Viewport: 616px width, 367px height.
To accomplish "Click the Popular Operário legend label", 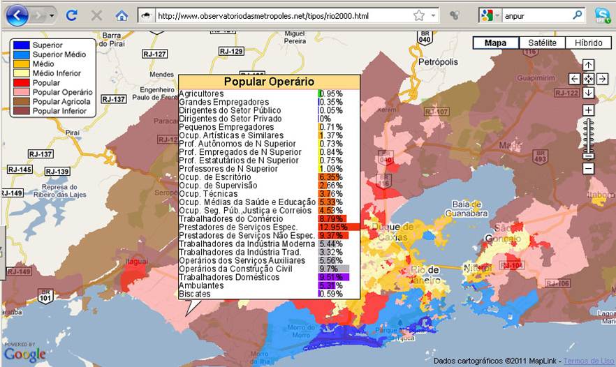I will [63, 92].
